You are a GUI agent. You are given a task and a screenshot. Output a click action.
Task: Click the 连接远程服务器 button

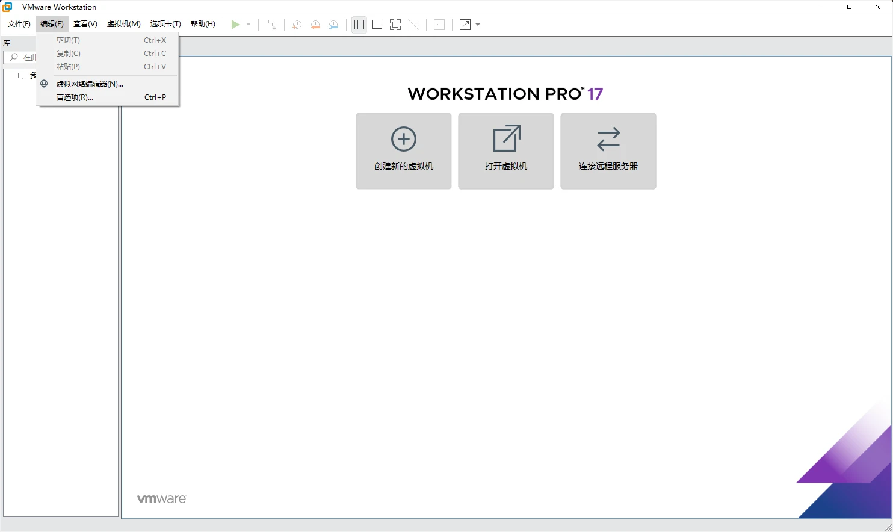(608, 151)
